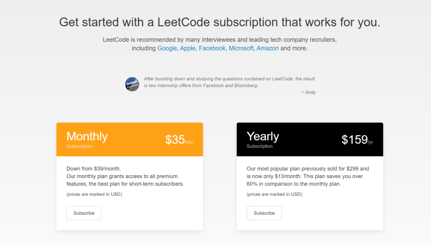Click the '~ Andy' testimonial signature

click(x=307, y=92)
